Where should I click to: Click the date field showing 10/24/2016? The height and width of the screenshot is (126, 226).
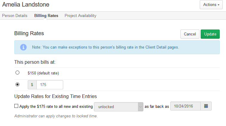pos(185,106)
